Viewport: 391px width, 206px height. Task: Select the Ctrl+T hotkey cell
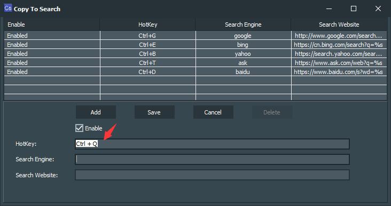[x=147, y=63]
